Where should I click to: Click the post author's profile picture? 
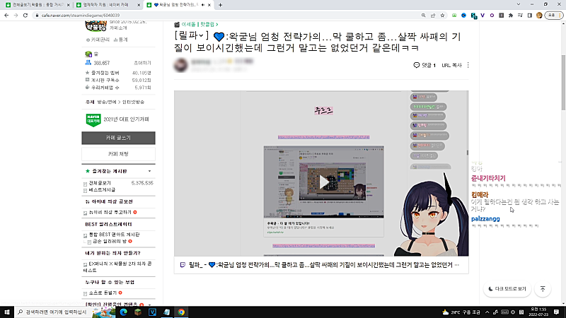[181, 65]
